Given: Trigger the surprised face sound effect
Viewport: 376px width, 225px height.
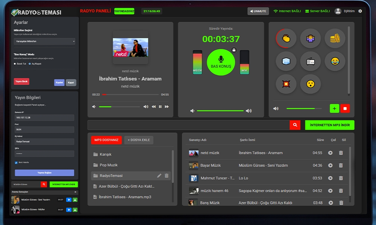Looking at the screenshot, I should [x=310, y=84].
